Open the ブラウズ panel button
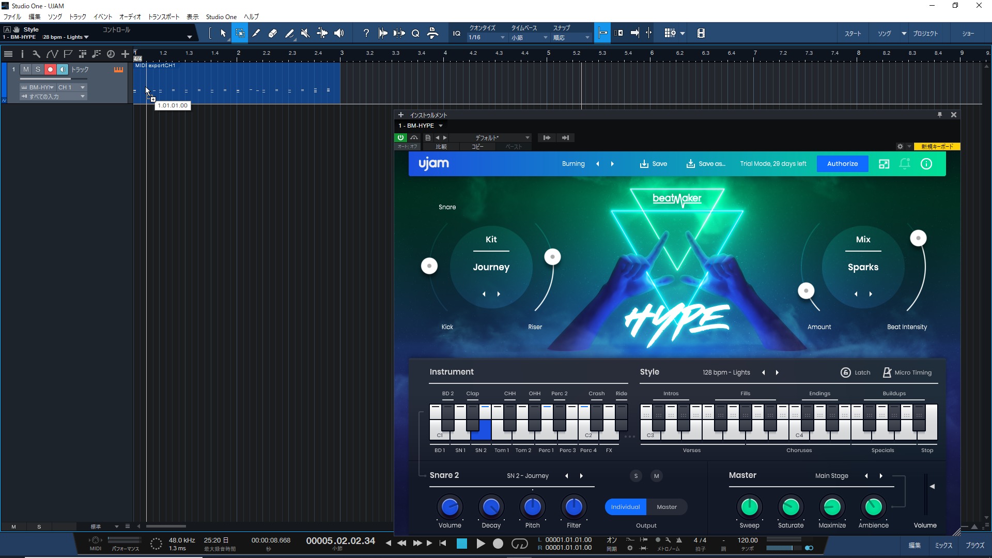Screen dimensions: 992x558 coord(975,546)
